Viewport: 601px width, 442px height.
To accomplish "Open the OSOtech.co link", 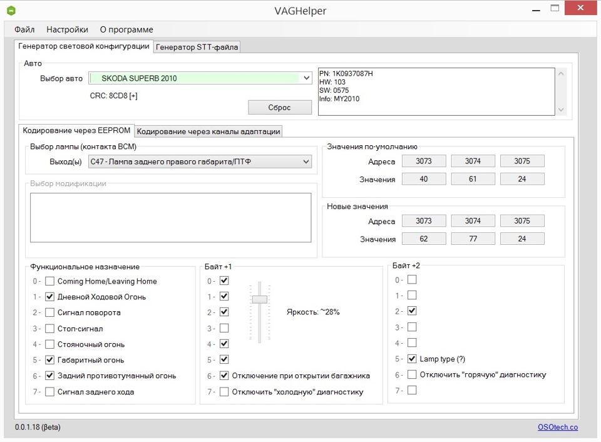I will tap(557, 427).
